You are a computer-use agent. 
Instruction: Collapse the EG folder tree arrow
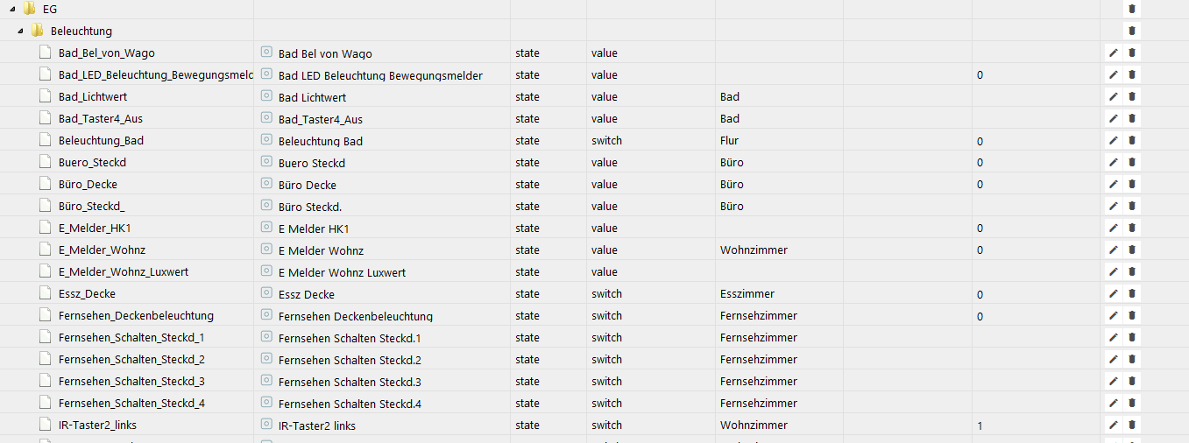13,9
